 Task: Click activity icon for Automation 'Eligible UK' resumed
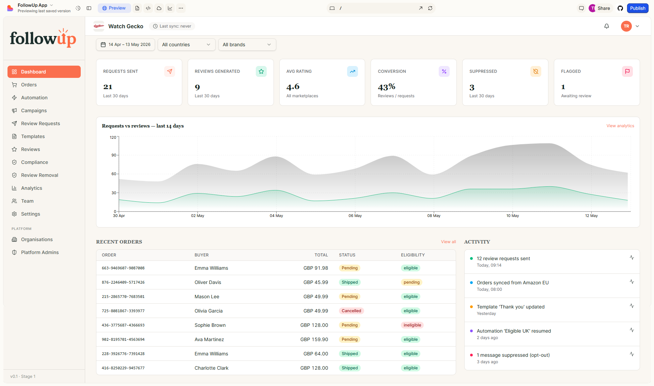point(632,330)
